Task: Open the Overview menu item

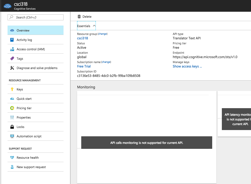Action: tap(35, 30)
